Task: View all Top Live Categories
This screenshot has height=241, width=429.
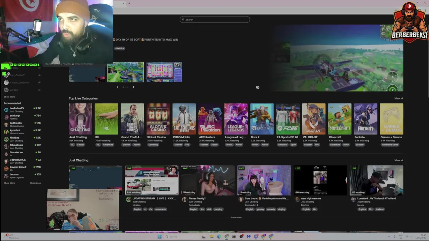Action: (399, 98)
